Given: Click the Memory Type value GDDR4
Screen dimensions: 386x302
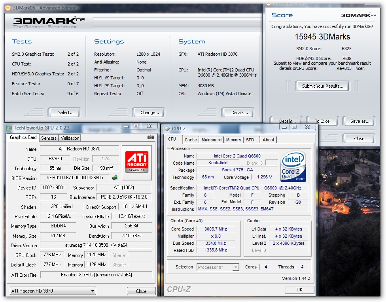Looking at the screenshot, I should (x=58, y=226).
